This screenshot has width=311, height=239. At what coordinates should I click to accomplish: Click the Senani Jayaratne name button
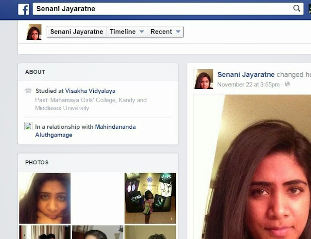point(77,32)
